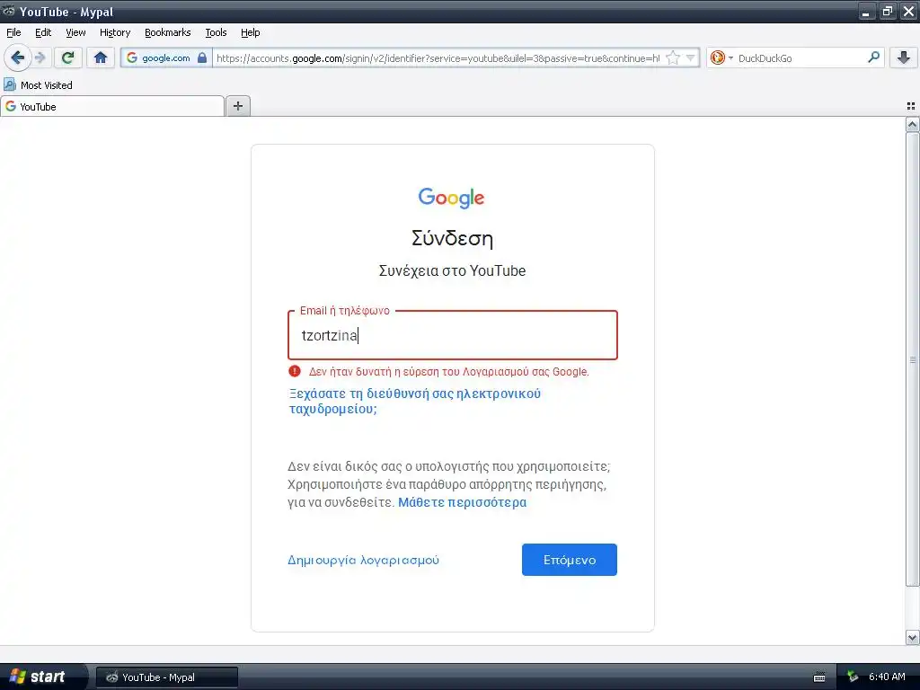The image size is (920, 690).
Task: Click the scrollbar up arrow
Action: click(912, 124)
